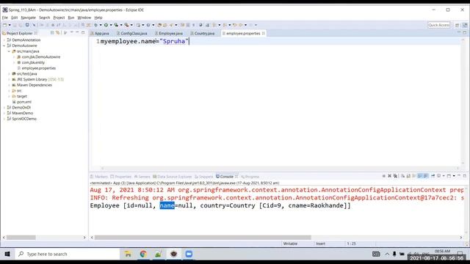Viewport: 470px width, 264px height.
Task: Click the Pin Console icon
Action: point(433,176)
